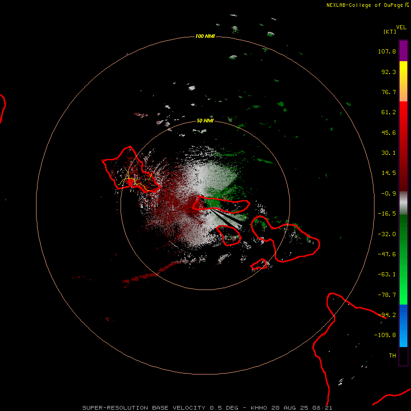411x411 pixels.
Task: Click the 76.7 velocity scale value
Action: pos(389,92)
